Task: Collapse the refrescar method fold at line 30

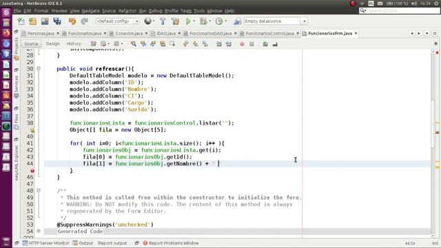Action: 39,69
